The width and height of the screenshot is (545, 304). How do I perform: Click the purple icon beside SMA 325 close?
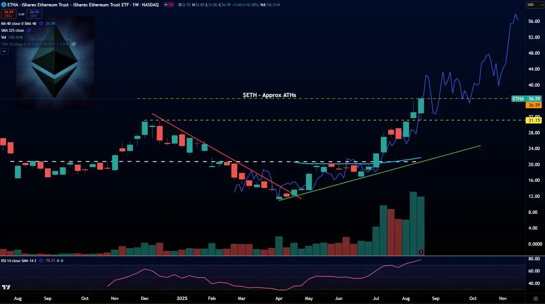tap(29, 30)
